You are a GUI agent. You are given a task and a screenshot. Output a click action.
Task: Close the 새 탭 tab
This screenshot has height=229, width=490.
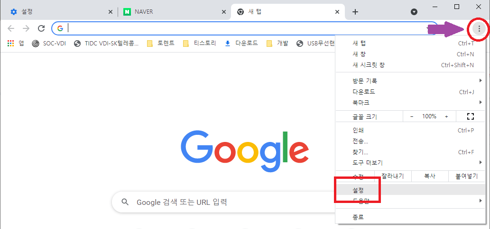[x=337, y=12]
